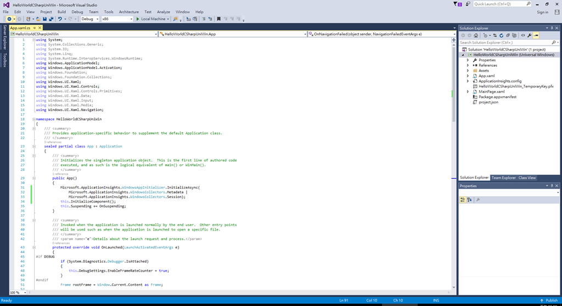This screenshot has height=306, width=562.
Task: Collapse the HelloWorldCSharpUniWin project node
Action: pyautogui.click(x=463, y=55)
